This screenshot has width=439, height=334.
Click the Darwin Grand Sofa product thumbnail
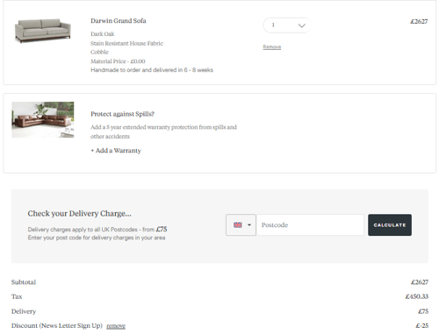43,31
